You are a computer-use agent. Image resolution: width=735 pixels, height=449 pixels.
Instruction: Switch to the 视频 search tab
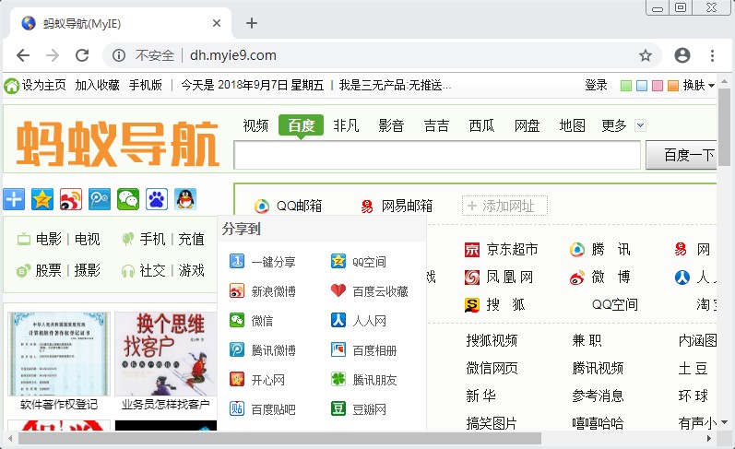tap(255, 125)
